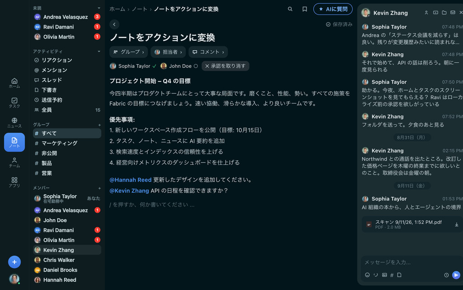This screenshot has height=290, width=463.
Task: Open the スキャン 9/11/26, 1:52 PM.pdf file card
Action: pyautogui.click(x=412, y=225)
